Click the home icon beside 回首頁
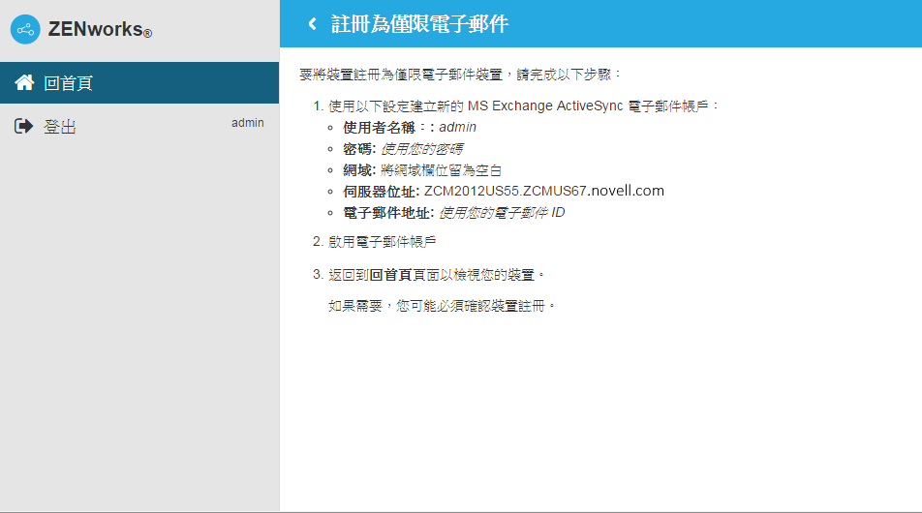This screenshot has height=513, width=922. [x=24, y=82]
